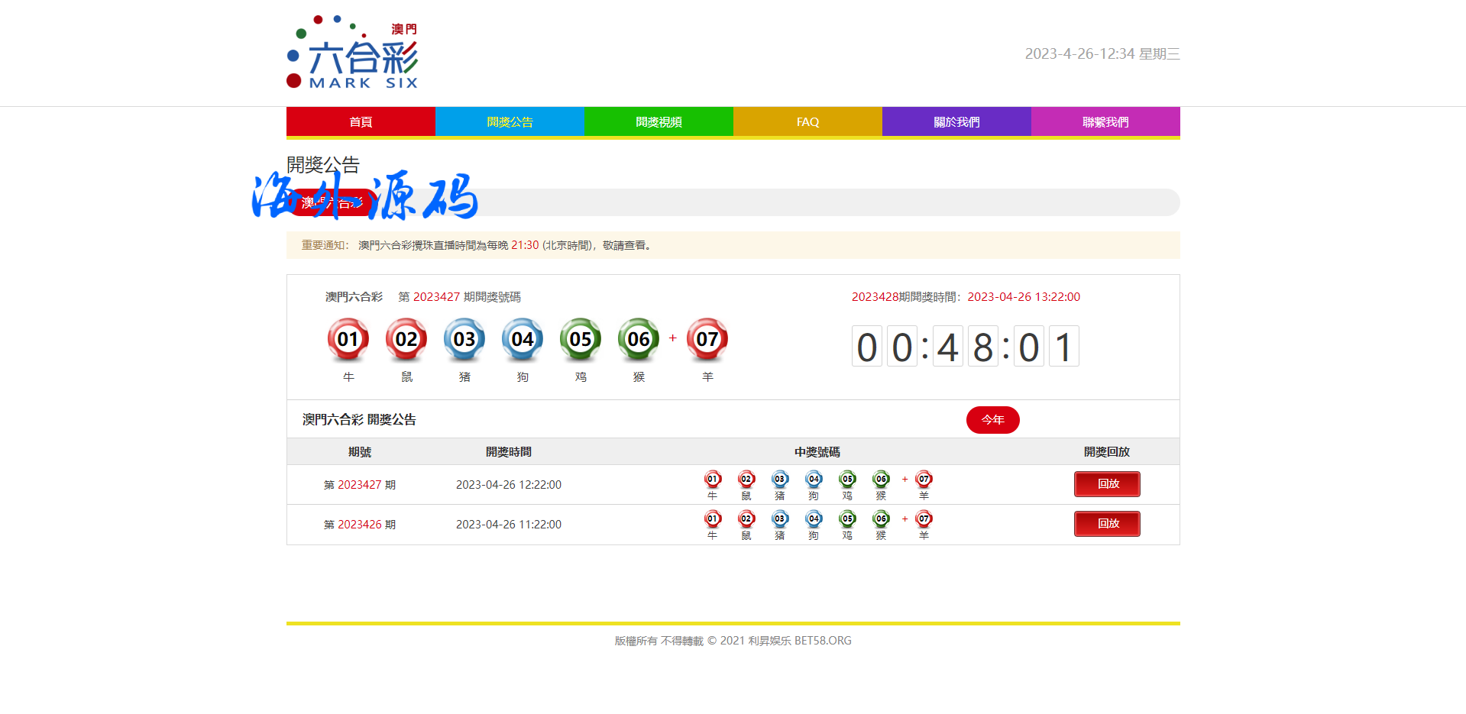
Task: Click the large red 01 ball
Action: 348,339
